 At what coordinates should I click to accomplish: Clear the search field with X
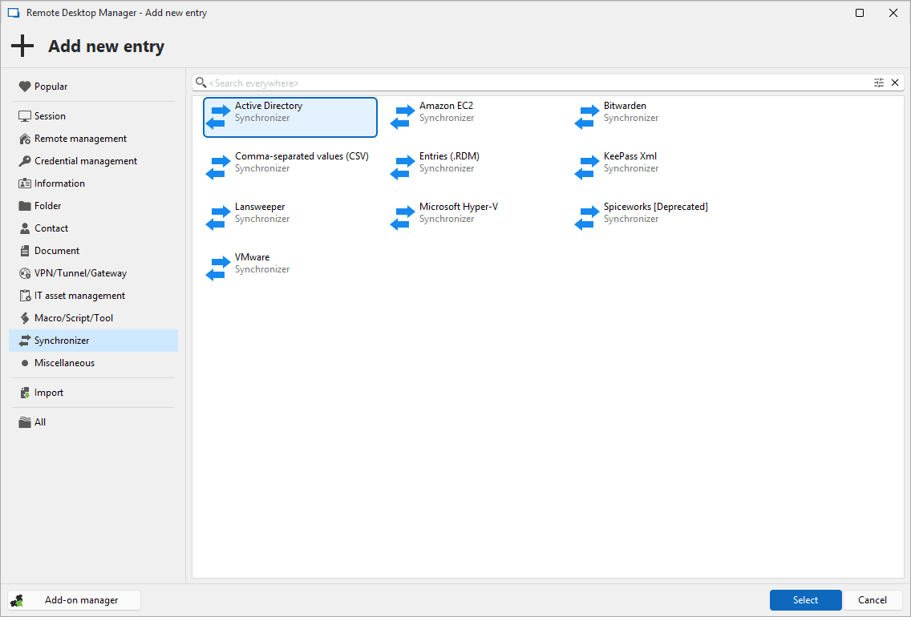click(x=895, y=83)
